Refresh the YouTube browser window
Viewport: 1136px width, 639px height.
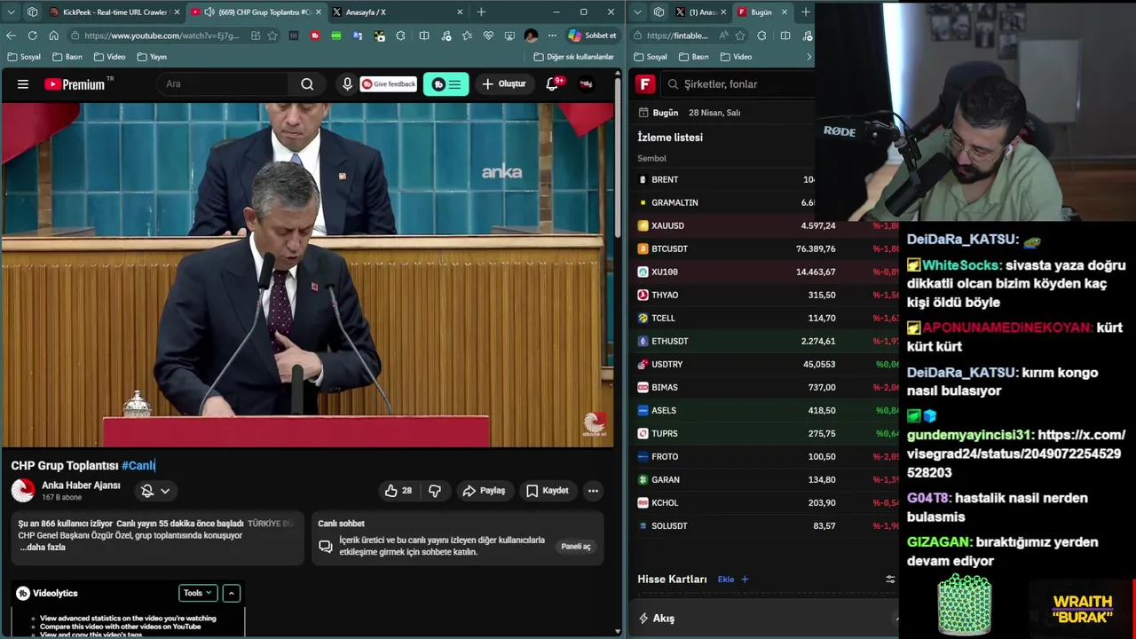tap(32, 35)
